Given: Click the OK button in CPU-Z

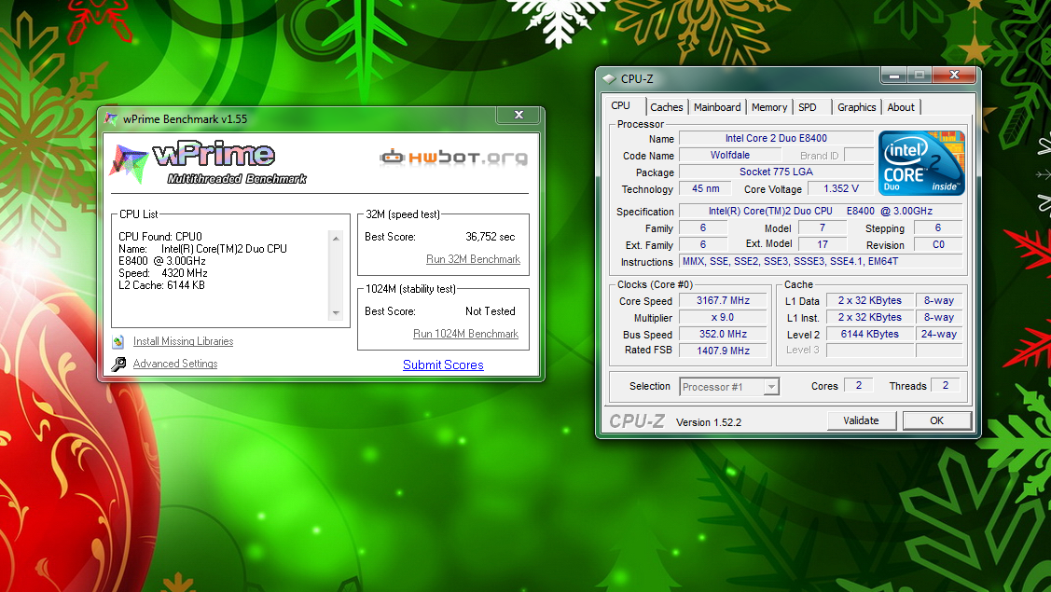Looking at the screenshot, I should click(x=936, y=420).
